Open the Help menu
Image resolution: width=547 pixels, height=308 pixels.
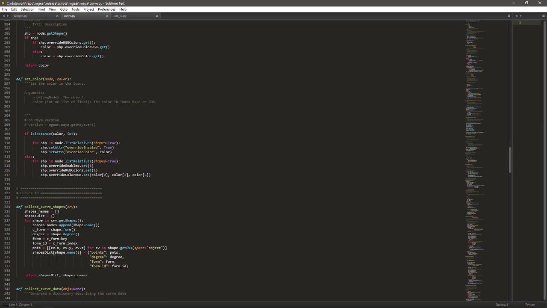click(123, 9)
